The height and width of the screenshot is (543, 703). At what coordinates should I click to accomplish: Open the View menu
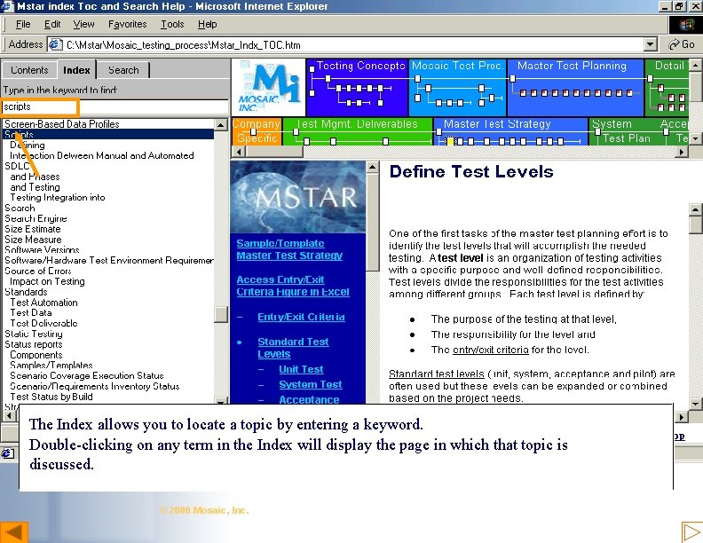pos(83,24)
